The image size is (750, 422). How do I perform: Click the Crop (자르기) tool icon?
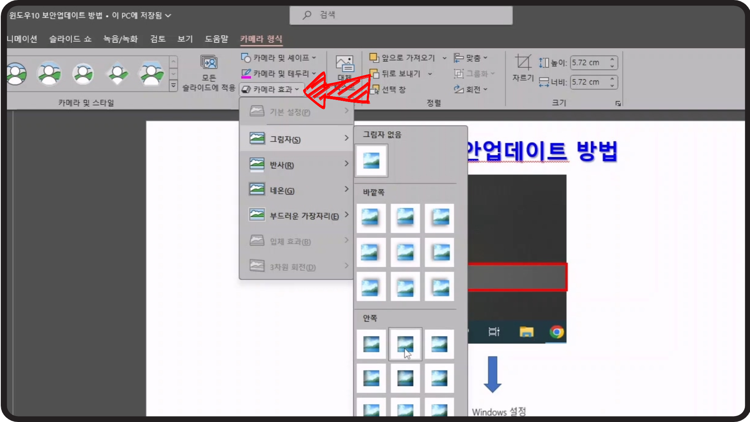(523, 63)
